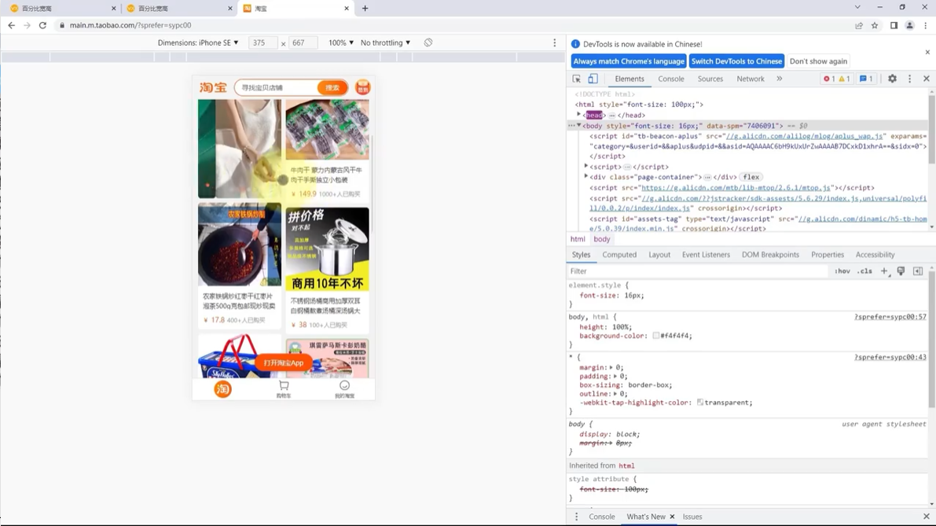Click the inspect element picker icon

[x=577, y=79]
